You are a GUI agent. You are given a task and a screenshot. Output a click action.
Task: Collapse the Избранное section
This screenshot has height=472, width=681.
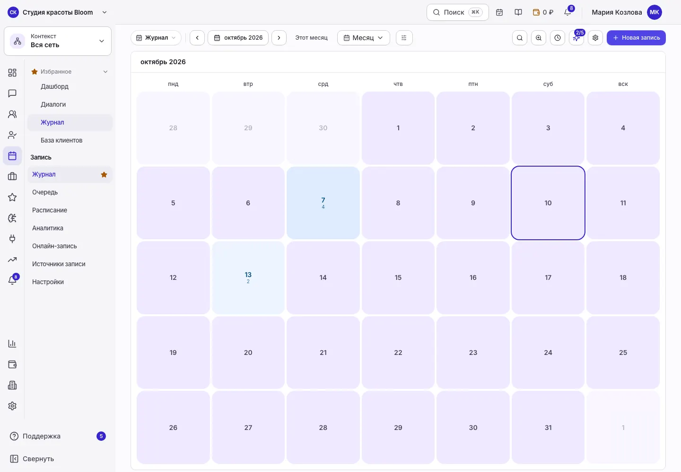point(105,72)
